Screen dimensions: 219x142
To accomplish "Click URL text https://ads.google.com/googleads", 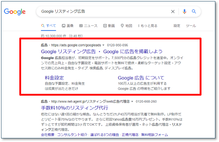I will coord(76,45).
